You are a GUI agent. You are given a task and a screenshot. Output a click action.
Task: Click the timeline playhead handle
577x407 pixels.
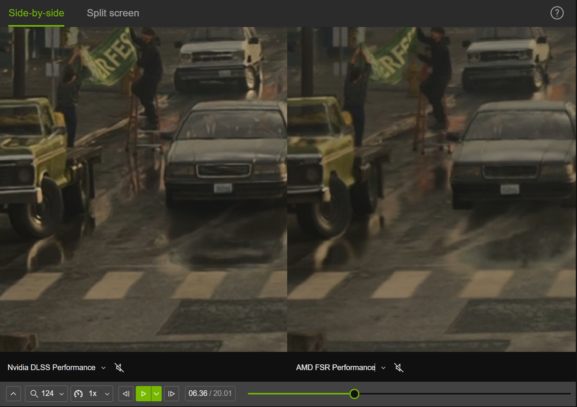(x=354, y=394)
